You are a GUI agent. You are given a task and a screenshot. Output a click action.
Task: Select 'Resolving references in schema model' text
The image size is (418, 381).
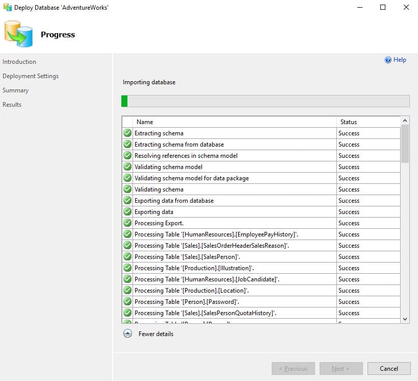pos(186,155)
